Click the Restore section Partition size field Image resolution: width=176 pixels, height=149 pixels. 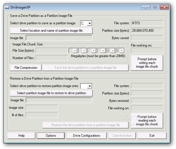coord(147,93)
